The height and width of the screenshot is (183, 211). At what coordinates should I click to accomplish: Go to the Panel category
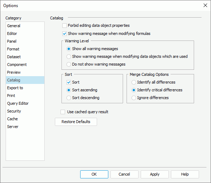pyautogui.click(x=25, y=41)
